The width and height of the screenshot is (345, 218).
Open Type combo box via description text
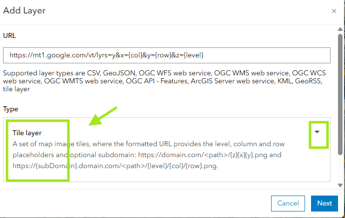[x=148, y=155]
